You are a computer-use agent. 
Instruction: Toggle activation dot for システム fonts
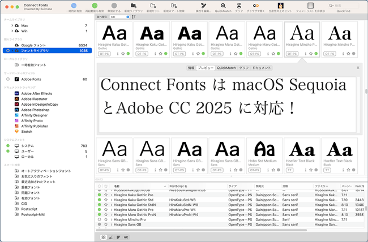(8, 146)
